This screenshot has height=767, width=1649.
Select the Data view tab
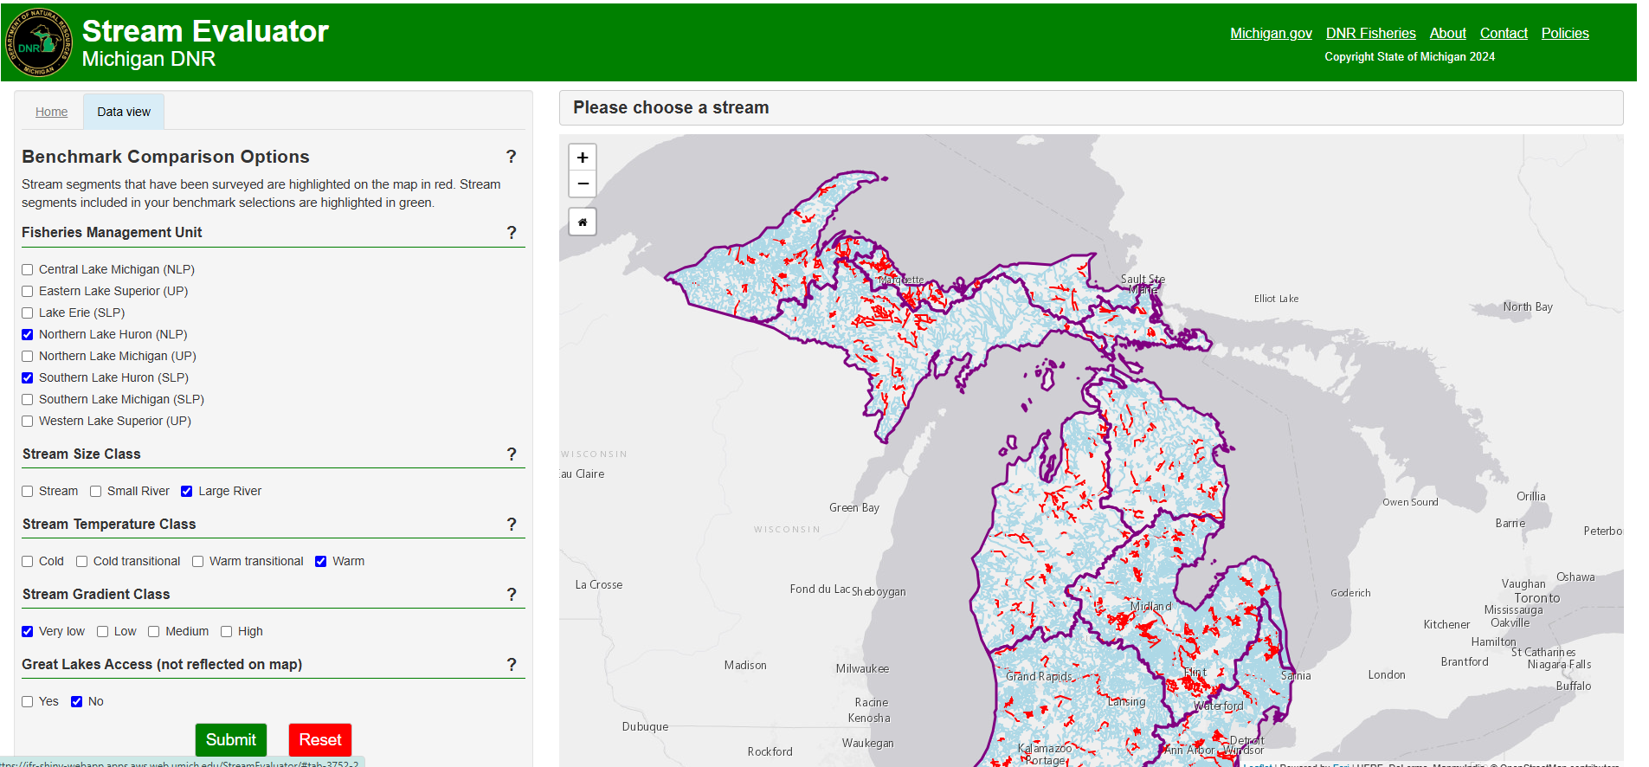click(x=124, y=112)
